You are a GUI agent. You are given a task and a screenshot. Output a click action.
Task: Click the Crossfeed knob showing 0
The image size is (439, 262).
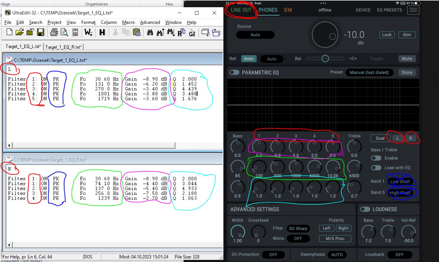coord(258,232)
